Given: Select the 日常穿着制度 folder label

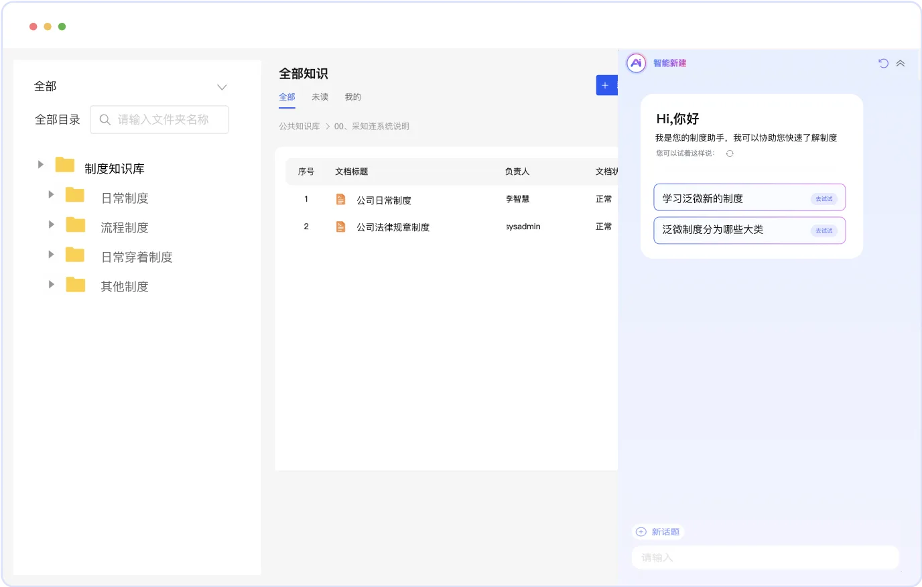Looking at the screenshot, I should click(137, 257).
